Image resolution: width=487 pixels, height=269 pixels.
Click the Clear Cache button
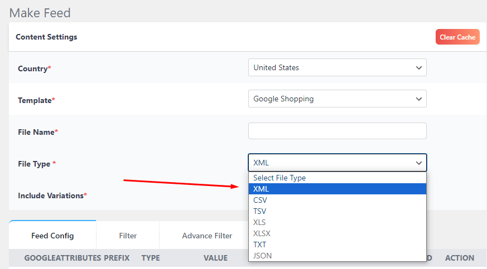click(457, 37)
